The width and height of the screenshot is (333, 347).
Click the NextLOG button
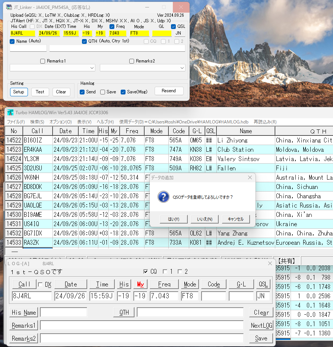(x=261, y=325)
